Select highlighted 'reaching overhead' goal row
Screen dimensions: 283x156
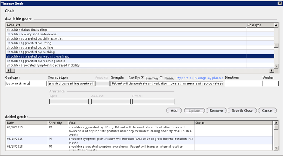[140, 57]
